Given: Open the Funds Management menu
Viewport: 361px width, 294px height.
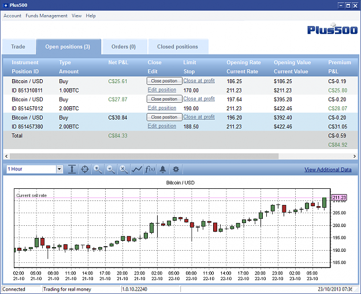Looking at the screenshot, I should pos(46,16).
